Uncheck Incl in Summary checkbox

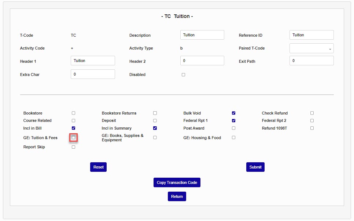(155, 128)
